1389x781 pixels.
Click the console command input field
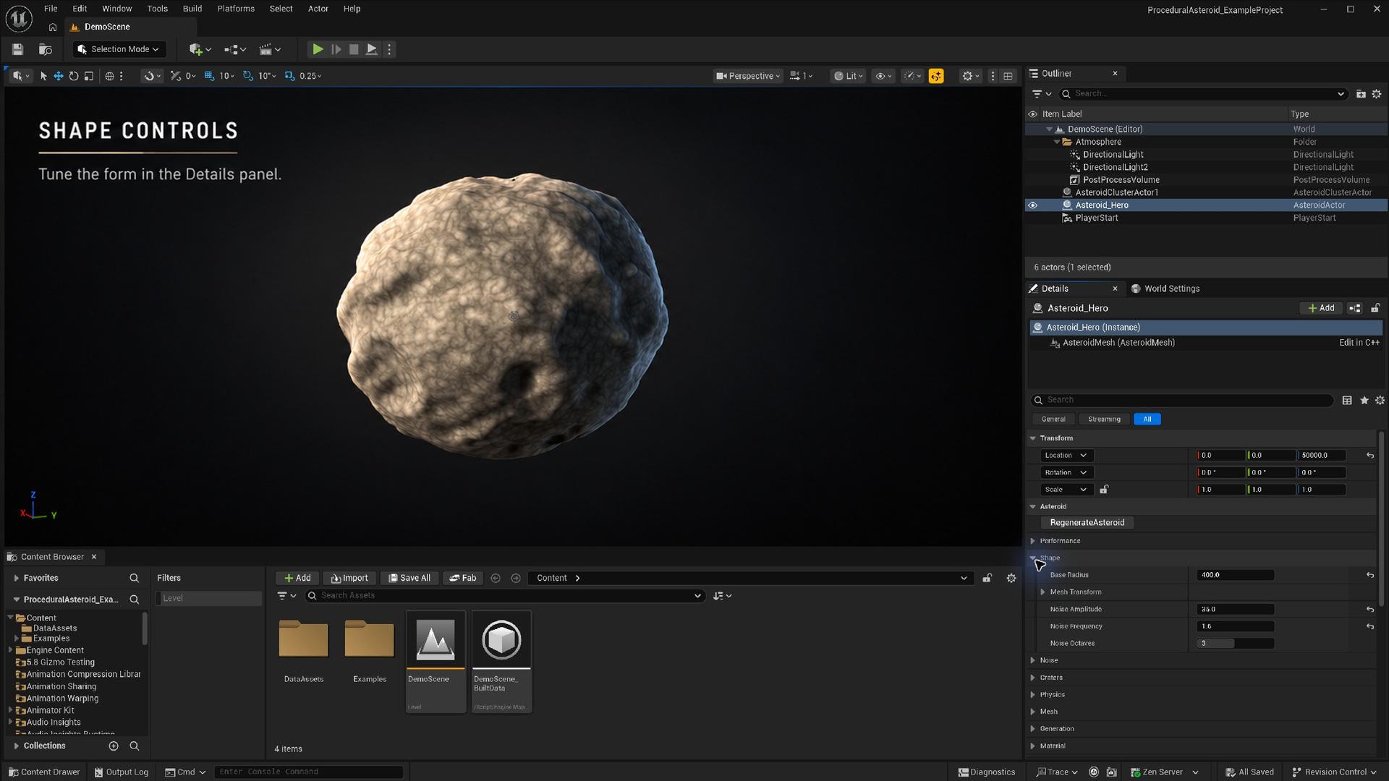tap(308, 772)
